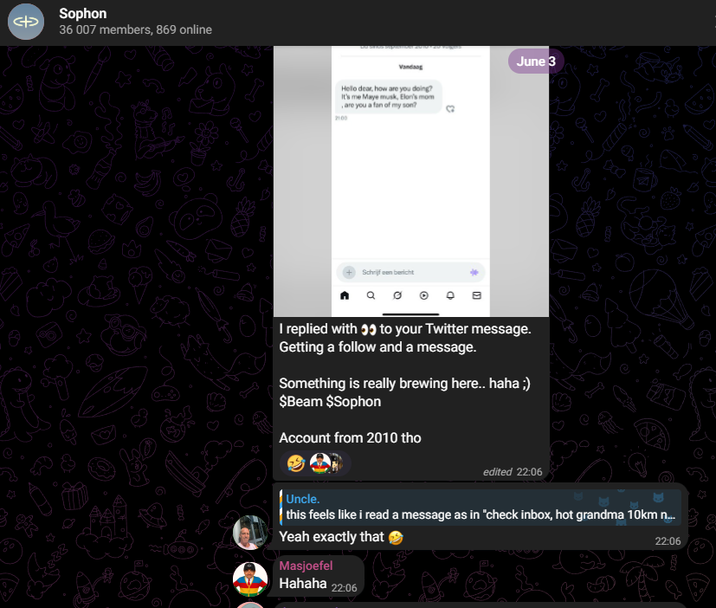Viewport: 716px width, 608px height.
Task: Tap the search magnifier icon in the screenshot
Action: 371,295
